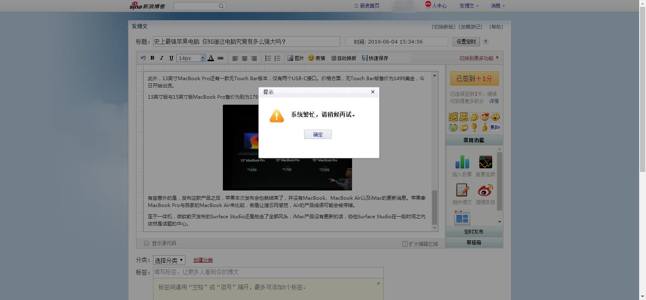Toggle the 显示源代码 checkbox
This screenshot has height=300, width=646.
coord(147,243)
